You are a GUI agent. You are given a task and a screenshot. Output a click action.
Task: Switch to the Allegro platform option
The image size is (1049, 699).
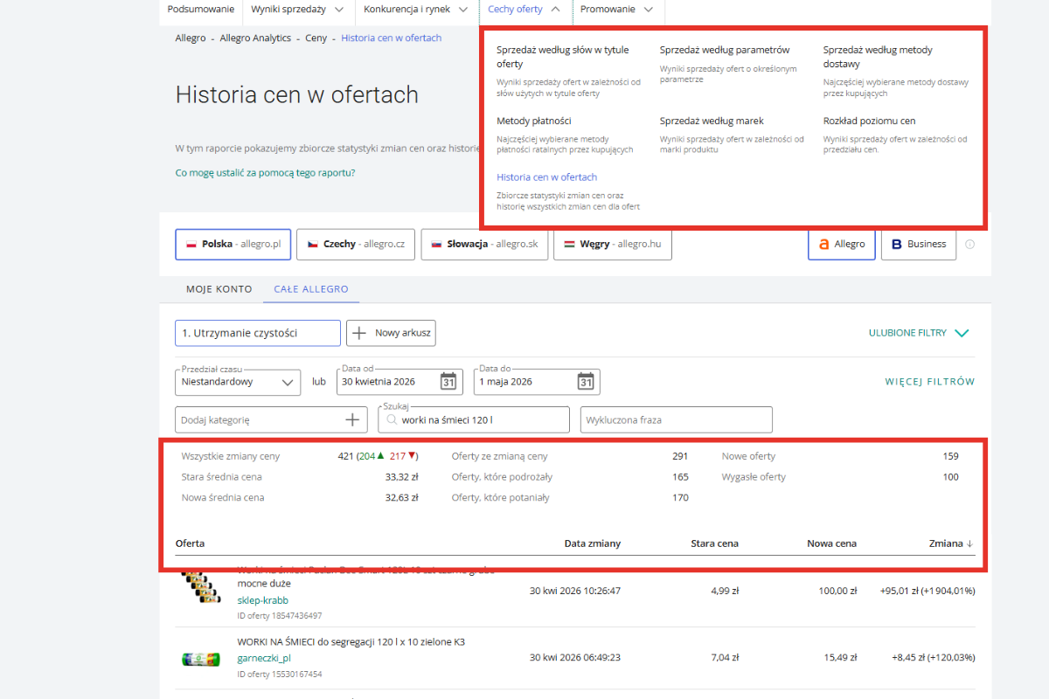pyautogui.click(x=841, y=245)
